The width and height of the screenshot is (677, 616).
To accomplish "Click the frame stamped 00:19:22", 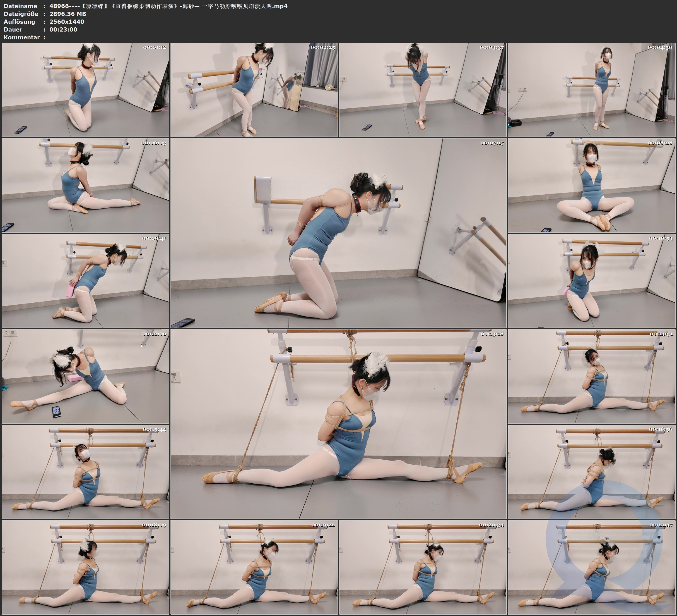I will click(x=254, y=567).
